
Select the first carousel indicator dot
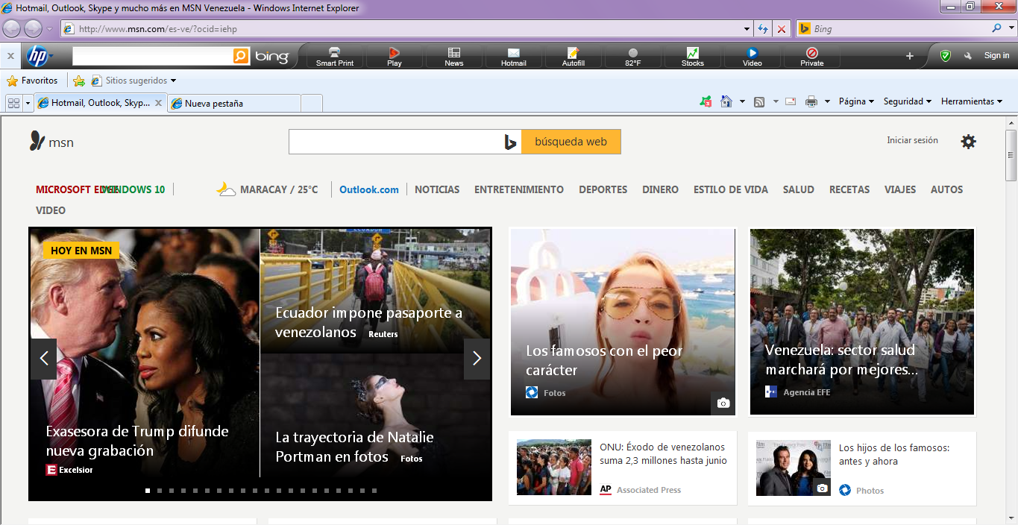tap(148, 491)
